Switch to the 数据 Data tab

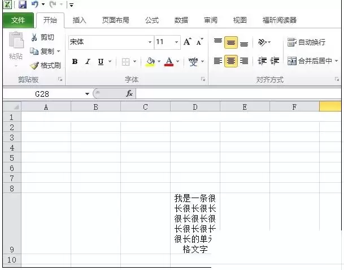(181, 20)
